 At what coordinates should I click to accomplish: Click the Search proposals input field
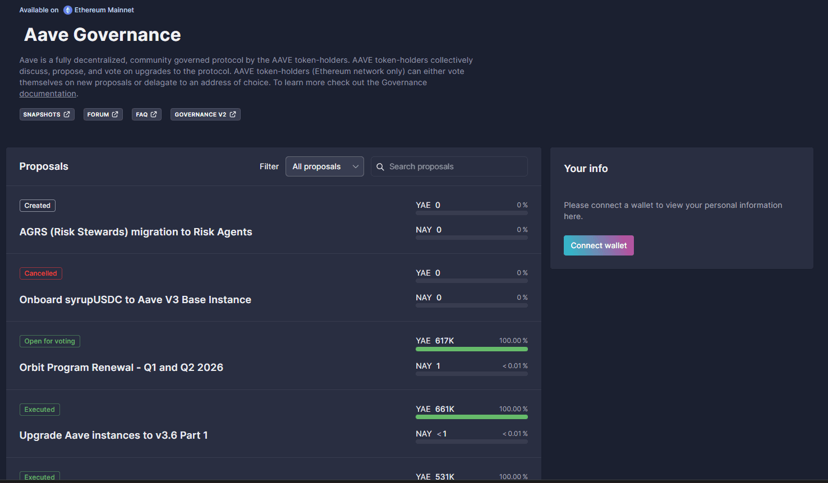pyautogui.click(x=454, y=166)
